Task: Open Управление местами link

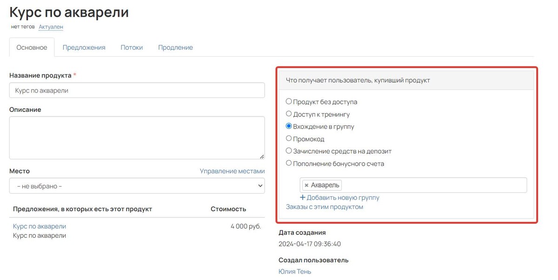Action: pos(232,171)
